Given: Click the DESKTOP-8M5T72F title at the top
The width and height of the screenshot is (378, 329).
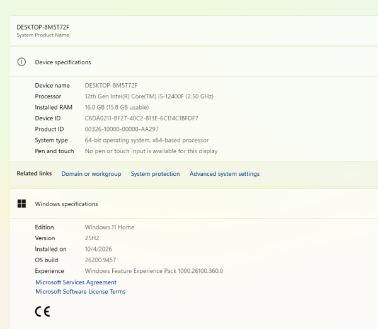Looking at the screenshot, I should point(43,27).
